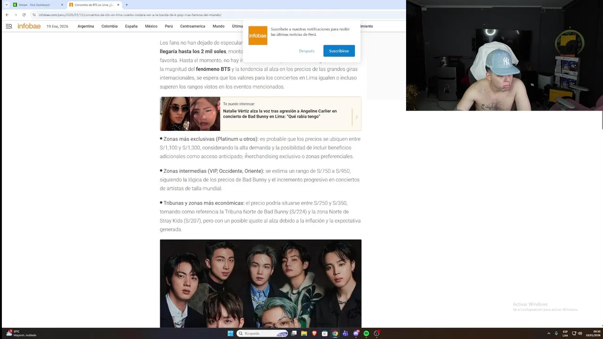Click the BTS group photo
603x339 pixels.
(261, 283)
